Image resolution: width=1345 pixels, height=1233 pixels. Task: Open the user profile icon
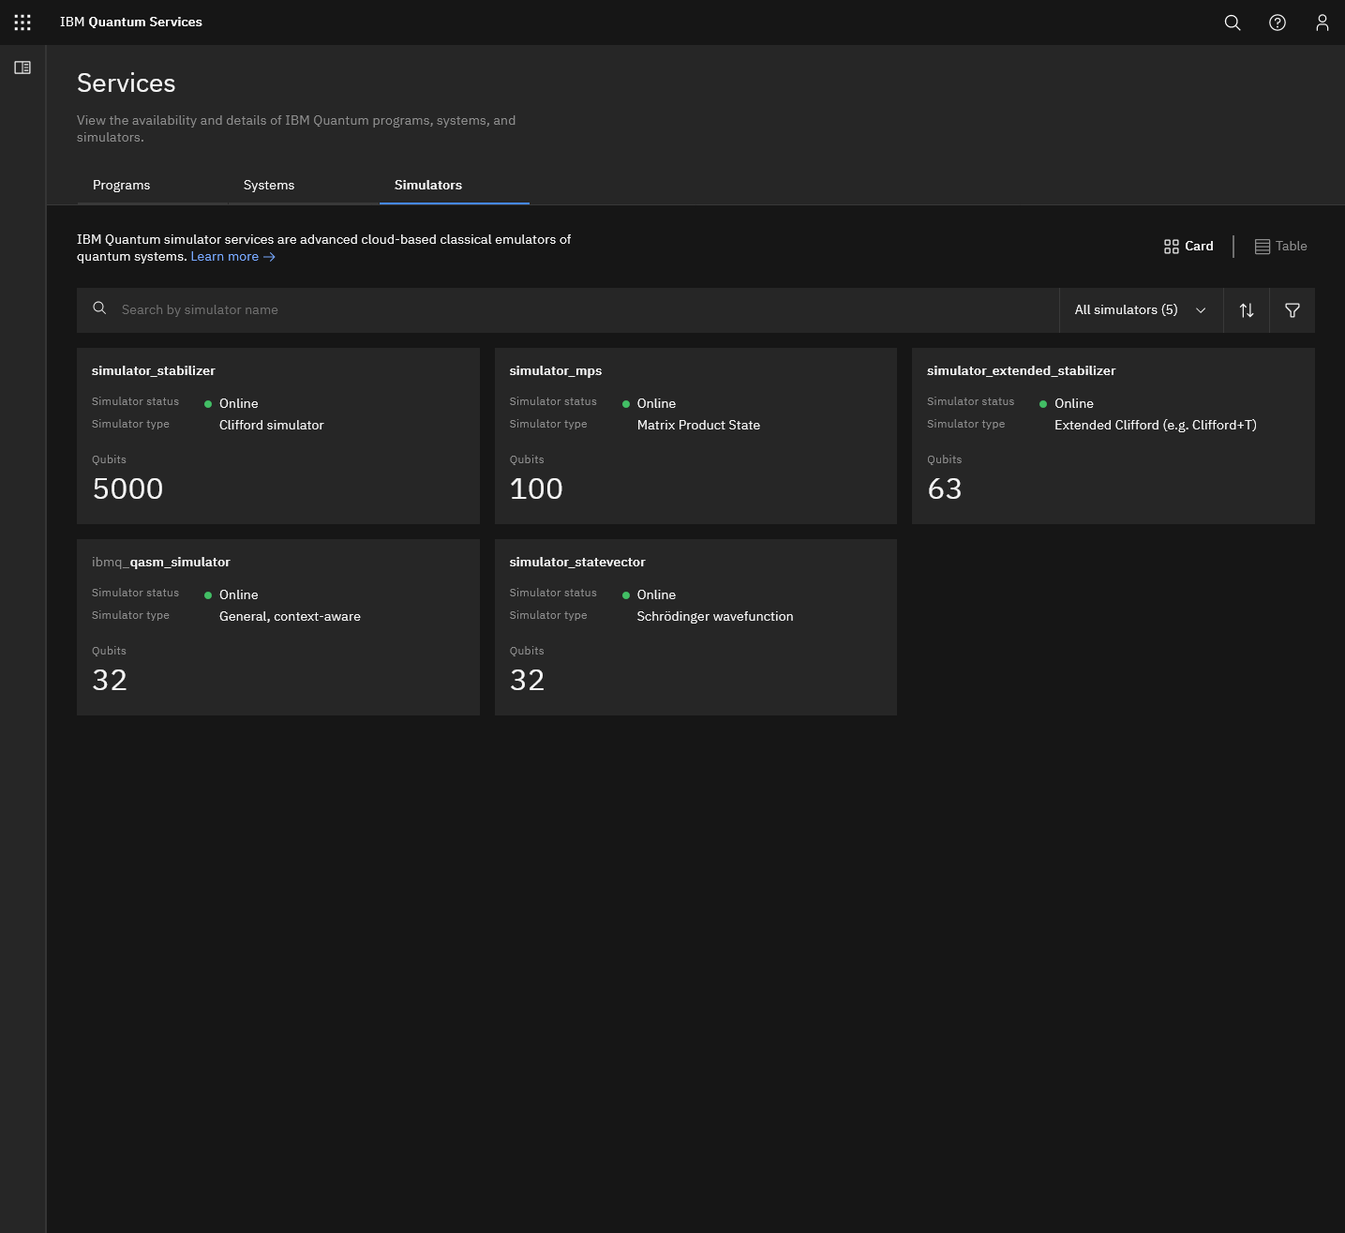tap(1323, 23)
